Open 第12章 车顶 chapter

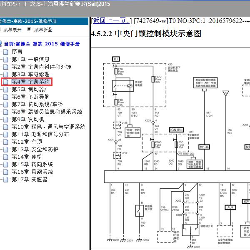pos(27,142)
